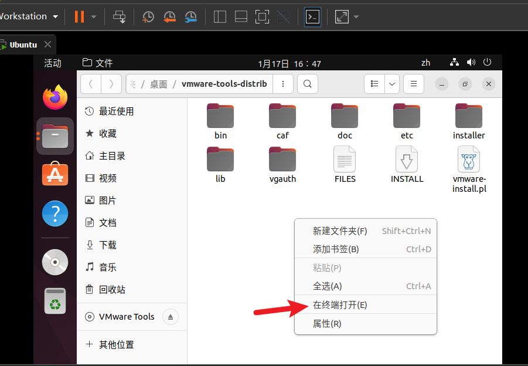Choose 在终端打开(E) from context menu
Image resolution: width=528 pixels, height=366 pixels.
click(366, 305)
